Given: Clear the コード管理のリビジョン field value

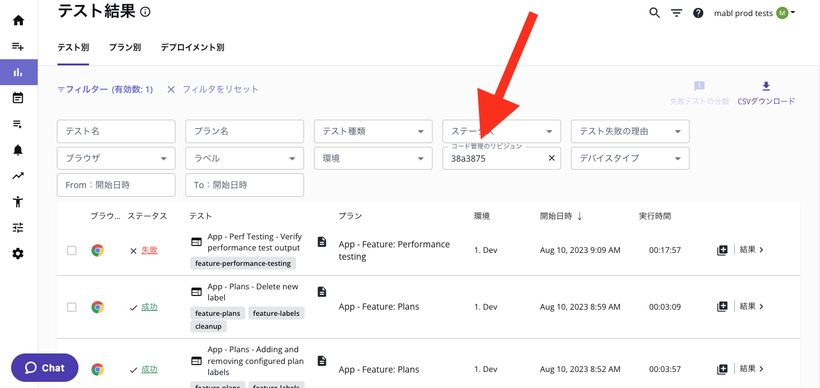Looking at the screenshot, I should click(552, 159).
